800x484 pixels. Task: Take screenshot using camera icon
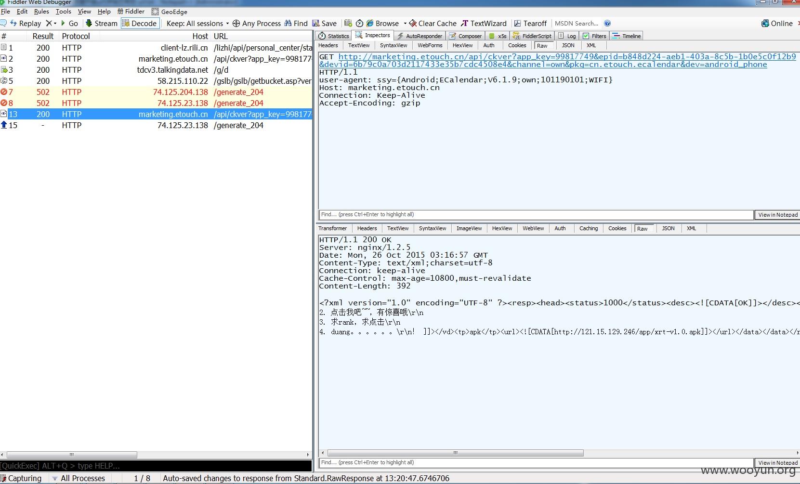[x=348, y=23]
